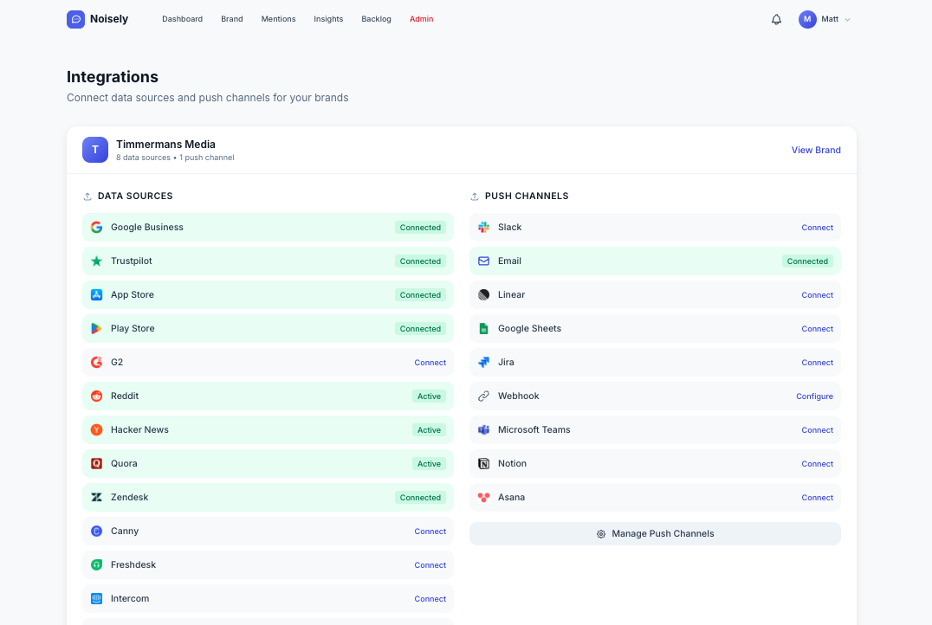Screen dimensions: 932x625
Task: Click the G2 logo icon
Action: [96, 363]
